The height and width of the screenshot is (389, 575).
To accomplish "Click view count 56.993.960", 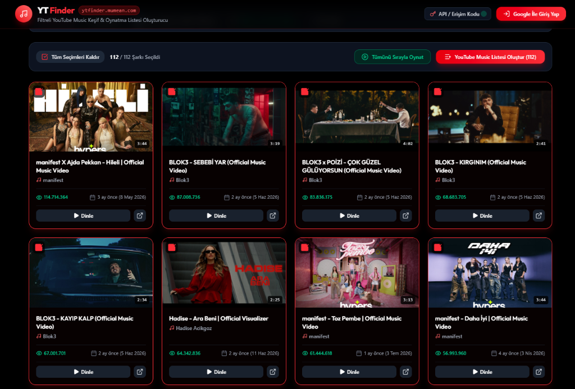I will (x=454, y=354).
